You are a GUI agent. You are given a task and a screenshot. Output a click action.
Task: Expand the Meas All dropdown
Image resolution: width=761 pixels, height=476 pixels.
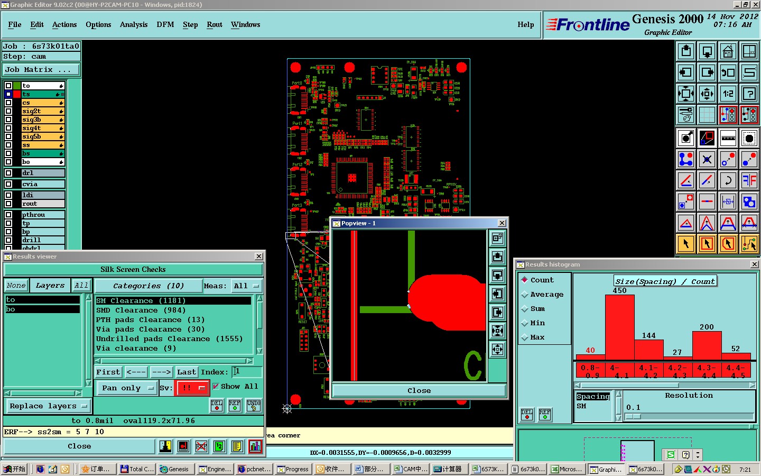click(247, 286)
